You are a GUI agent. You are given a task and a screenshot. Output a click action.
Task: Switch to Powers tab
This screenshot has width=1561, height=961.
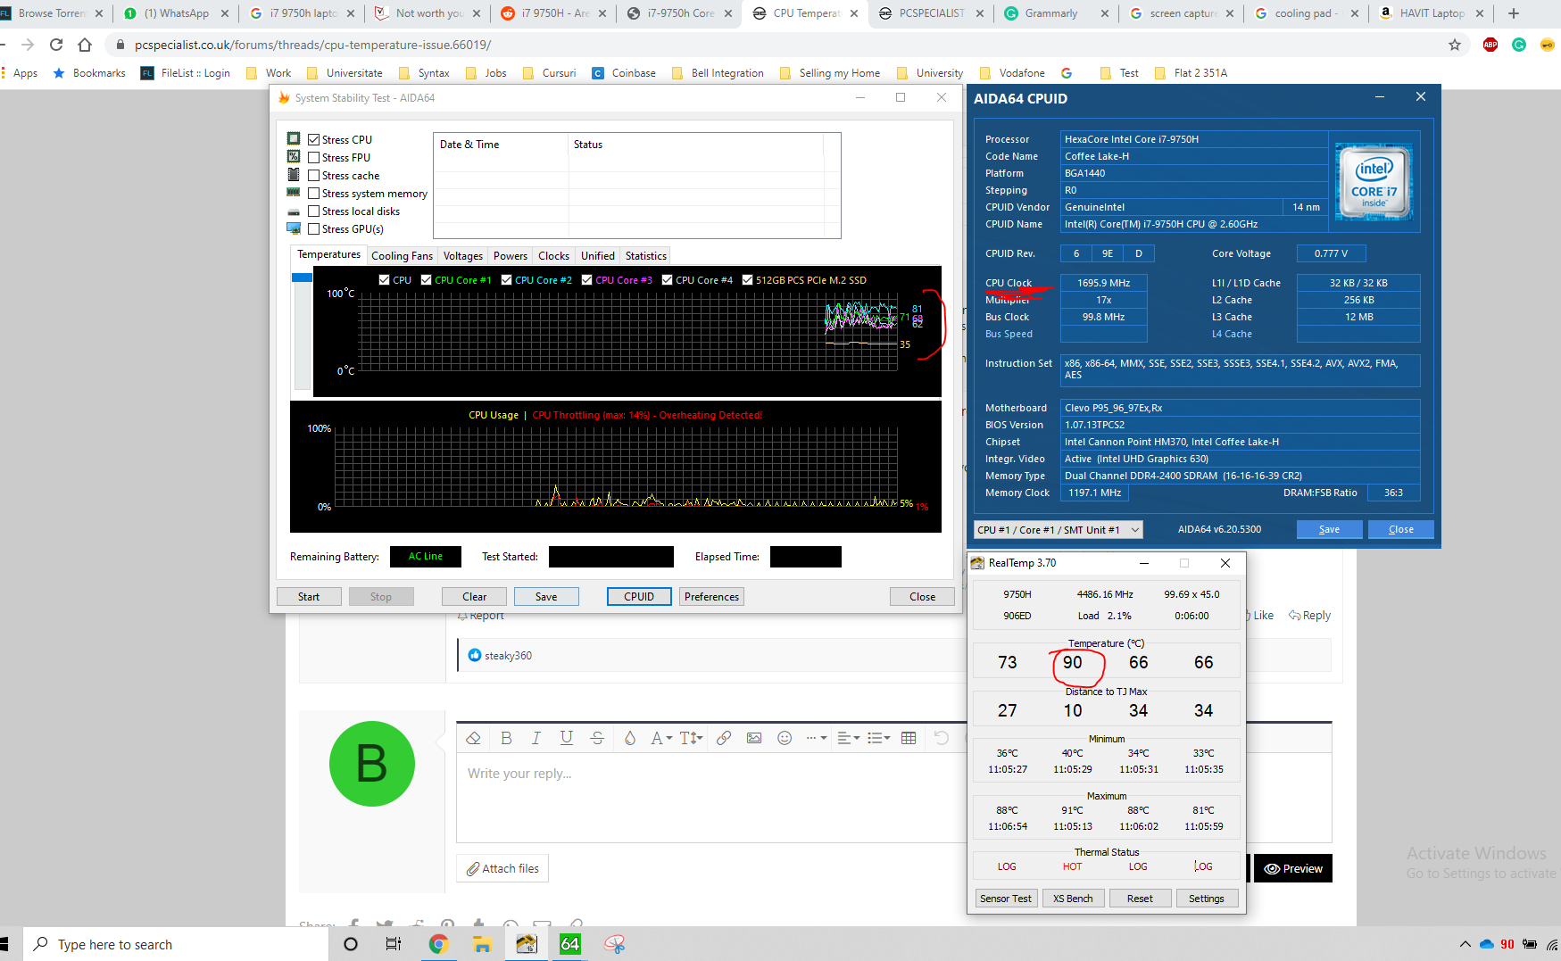[x=511, y=256]
